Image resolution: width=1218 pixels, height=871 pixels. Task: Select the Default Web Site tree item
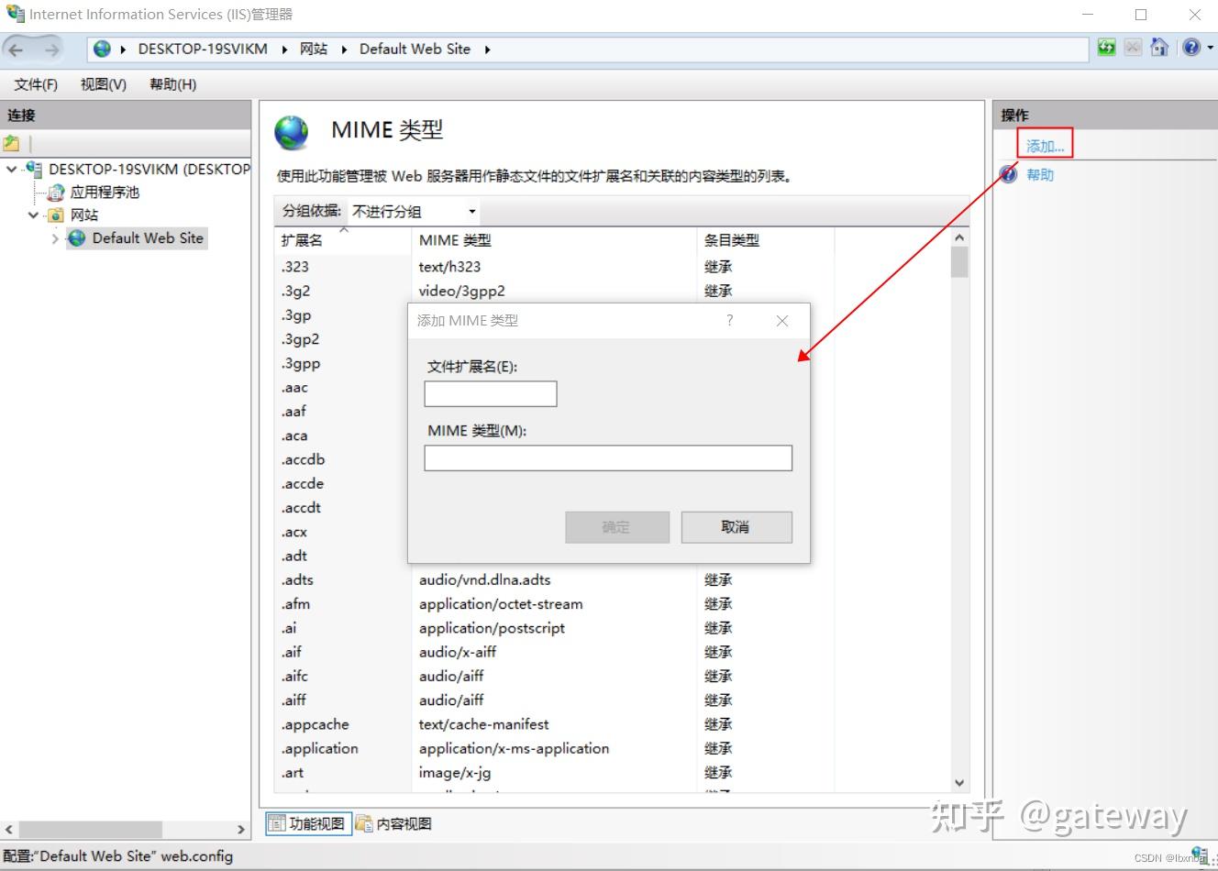point(148,238)
